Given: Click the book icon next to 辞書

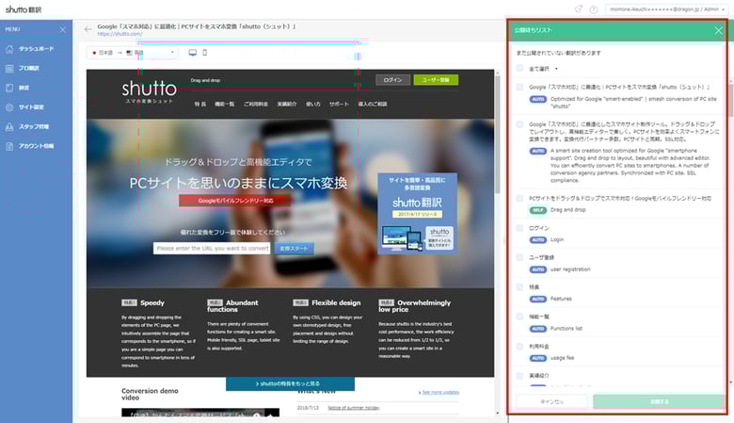Looking at the screenshot, I should 9,88.
